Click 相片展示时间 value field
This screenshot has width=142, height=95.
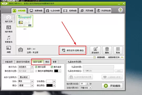(x=83, y=84)
